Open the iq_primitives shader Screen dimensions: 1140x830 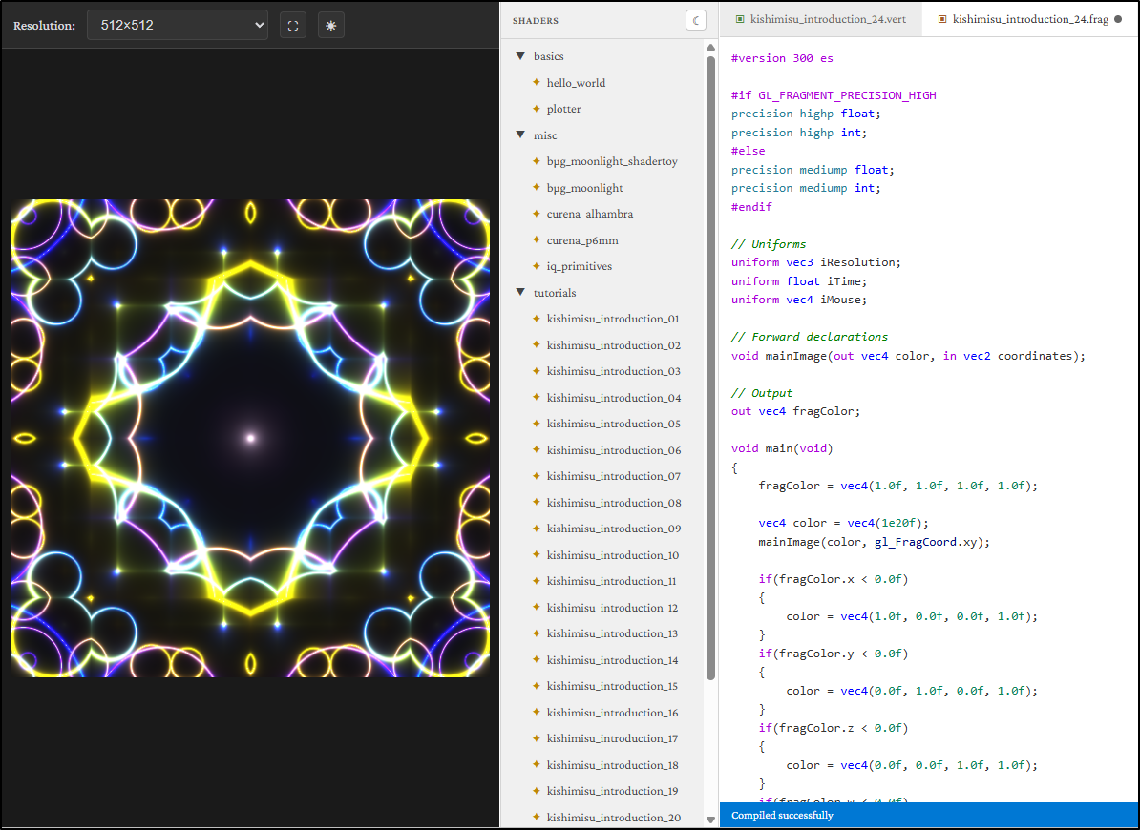tap(579, 266)
